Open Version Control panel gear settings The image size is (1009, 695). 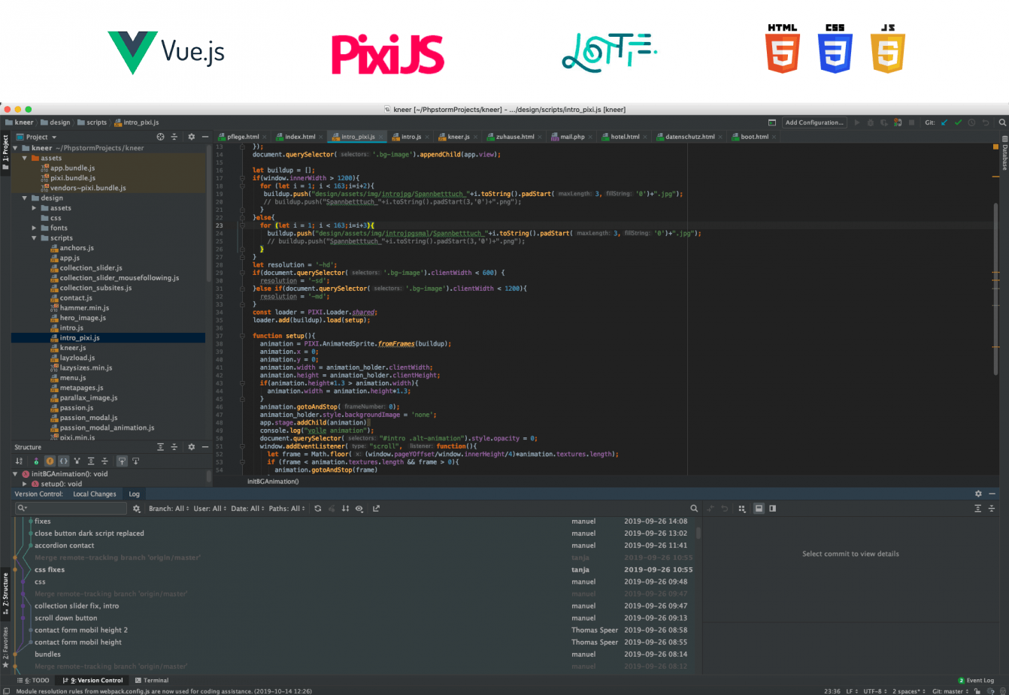click(x=978, y=494)
